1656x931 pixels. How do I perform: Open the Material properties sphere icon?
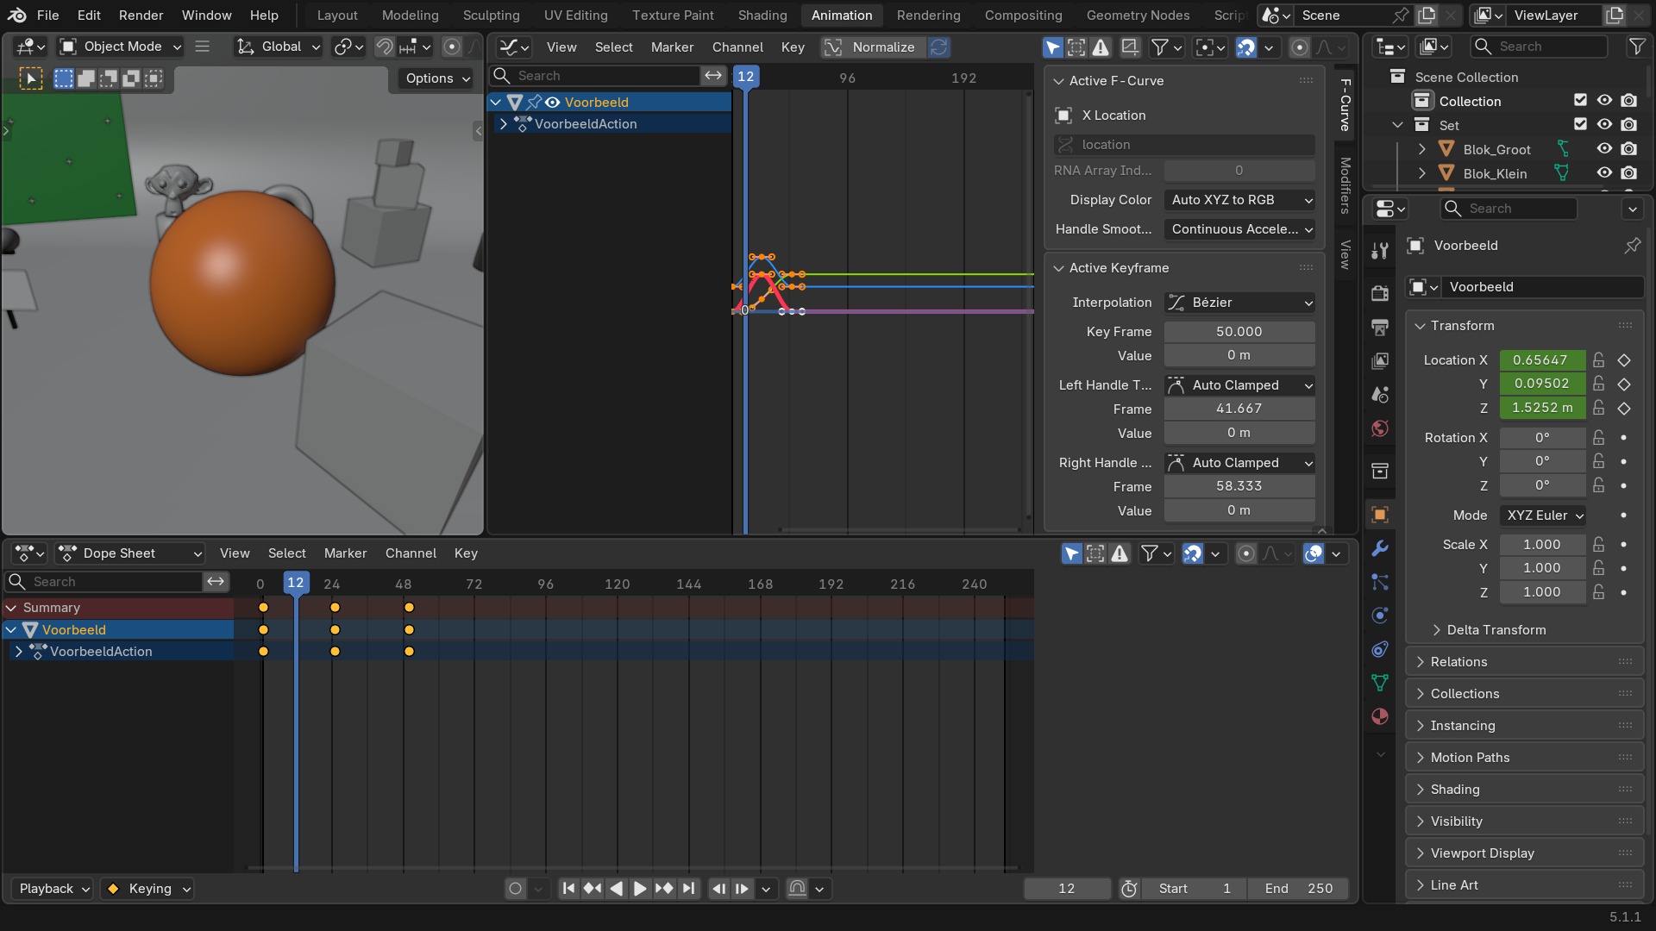[1380, 716]
